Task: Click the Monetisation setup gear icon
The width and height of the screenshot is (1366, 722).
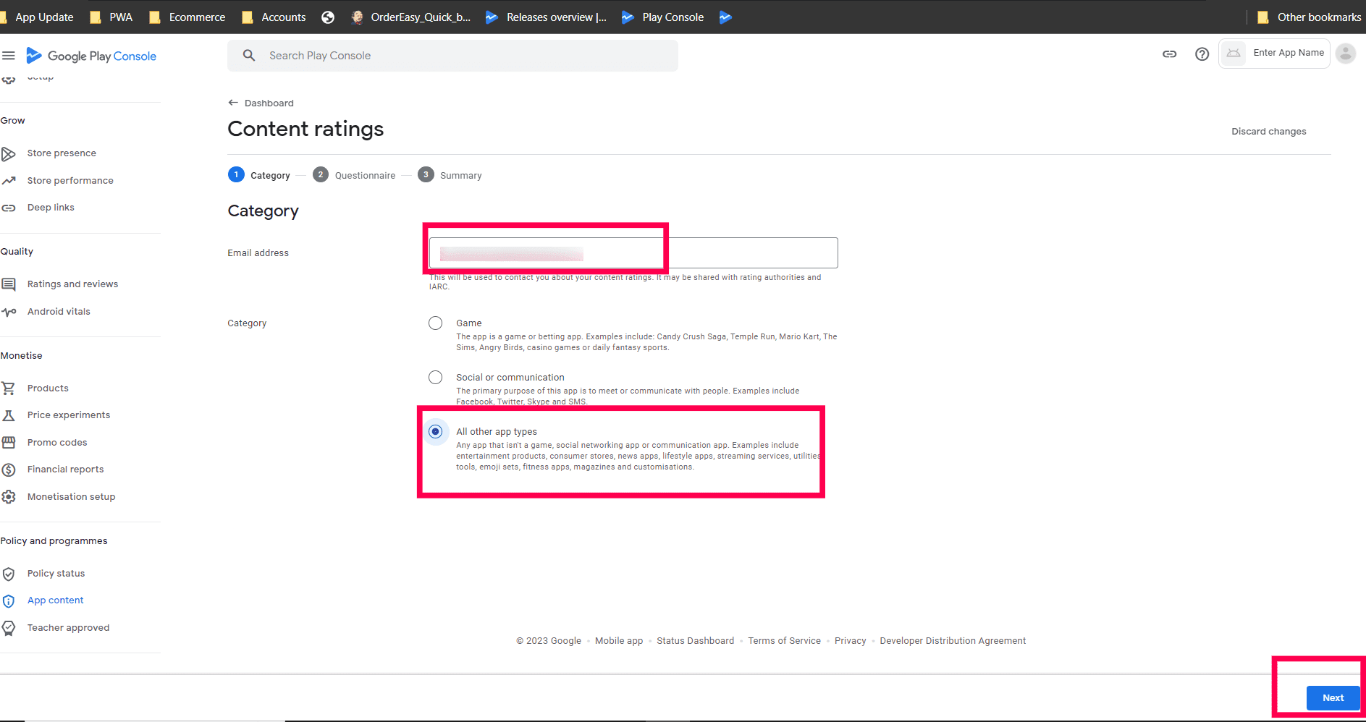Action: click(x=9, y=497)
